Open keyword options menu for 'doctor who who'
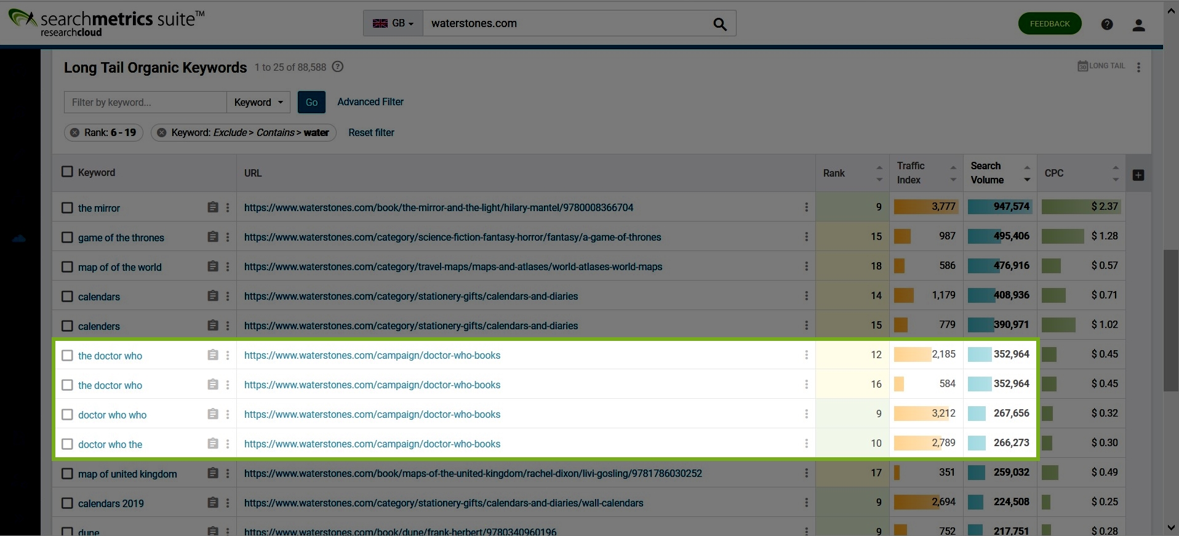 coord(228,414)
